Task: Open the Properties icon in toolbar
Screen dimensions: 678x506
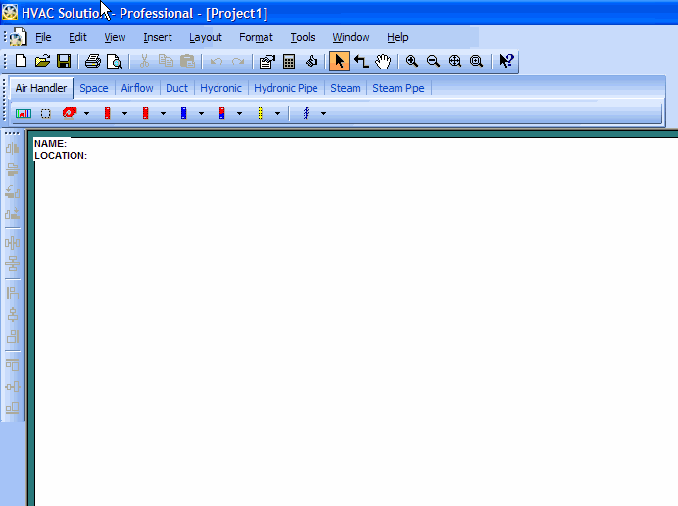Action: point(266,61)
